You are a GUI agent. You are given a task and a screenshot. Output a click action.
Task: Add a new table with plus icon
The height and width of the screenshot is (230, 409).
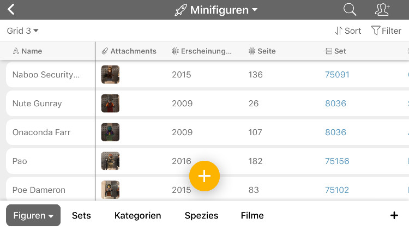click(x=394, y=215)
